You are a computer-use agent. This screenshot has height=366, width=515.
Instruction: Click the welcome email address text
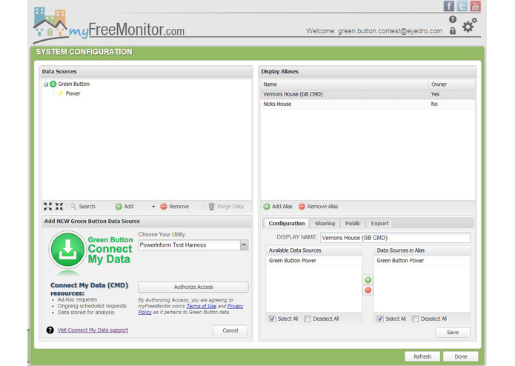pos(390,31)
